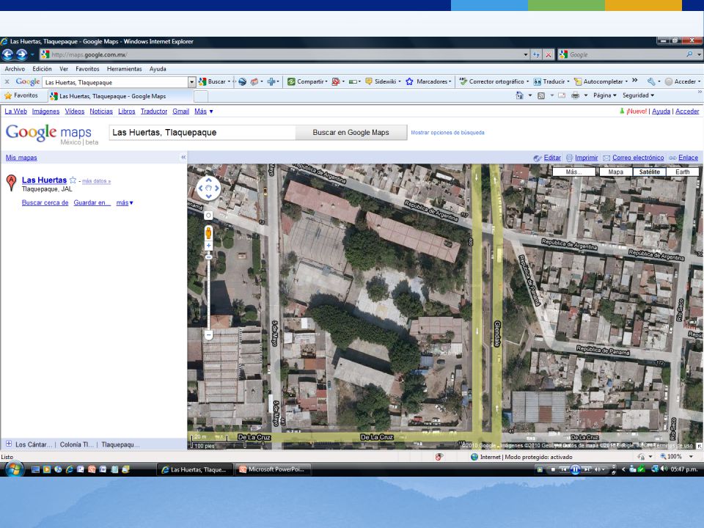Go back with the browser Back arrow
This screenshot has height=528, width=704.
pos(7,55)
